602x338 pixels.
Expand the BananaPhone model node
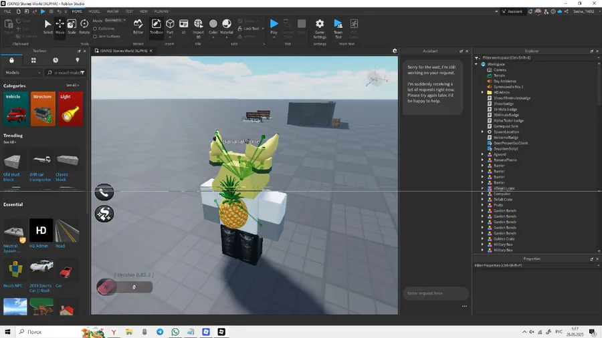[482, 160]
